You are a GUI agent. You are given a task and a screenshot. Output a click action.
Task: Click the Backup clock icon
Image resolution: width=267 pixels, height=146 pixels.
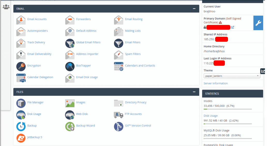pyautogui.click(x=21, y=126)
